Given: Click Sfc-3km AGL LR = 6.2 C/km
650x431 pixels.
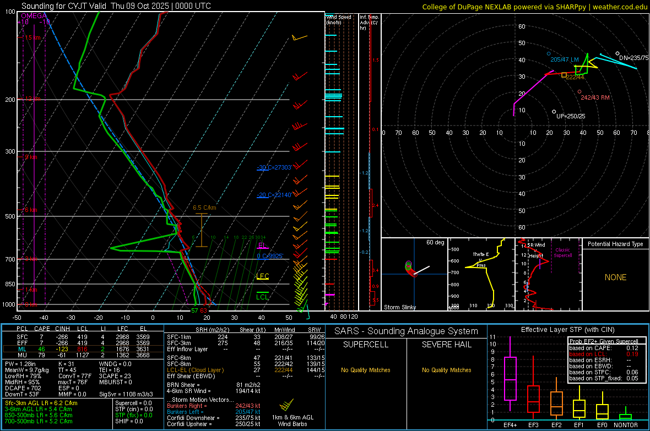Looking at the screenshot, I should tap(41, 403).
